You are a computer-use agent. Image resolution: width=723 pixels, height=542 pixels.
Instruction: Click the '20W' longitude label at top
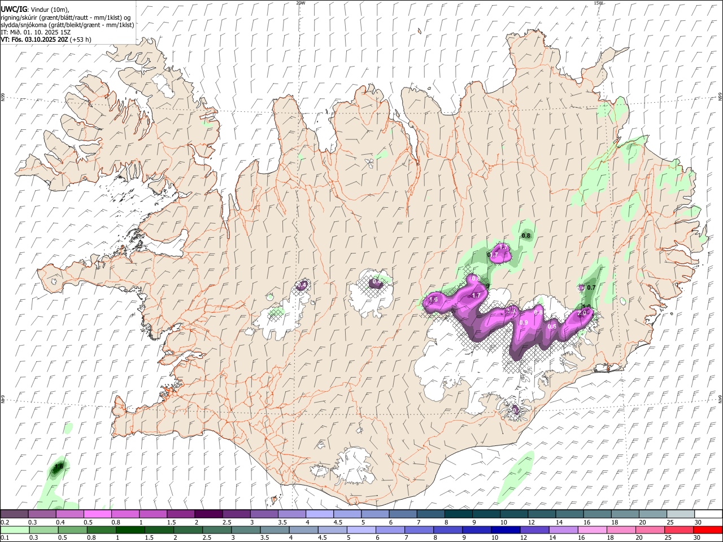[x=300, y=3]
